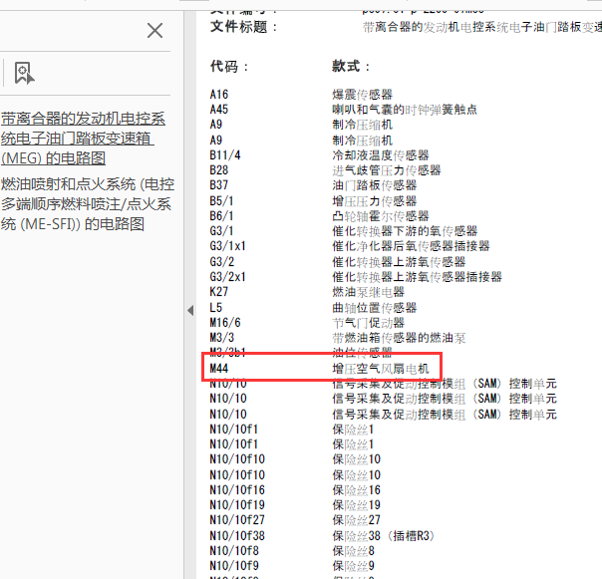The height and width of the screenshot is (579, 602).
Task: Click 喇叭和气囊的时钟弹簧触点 entry
Action: click(405, 110)
